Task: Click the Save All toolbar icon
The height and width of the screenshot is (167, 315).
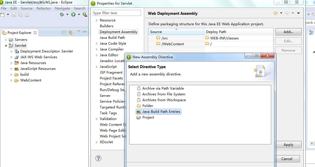Action: tap(20, 14)
